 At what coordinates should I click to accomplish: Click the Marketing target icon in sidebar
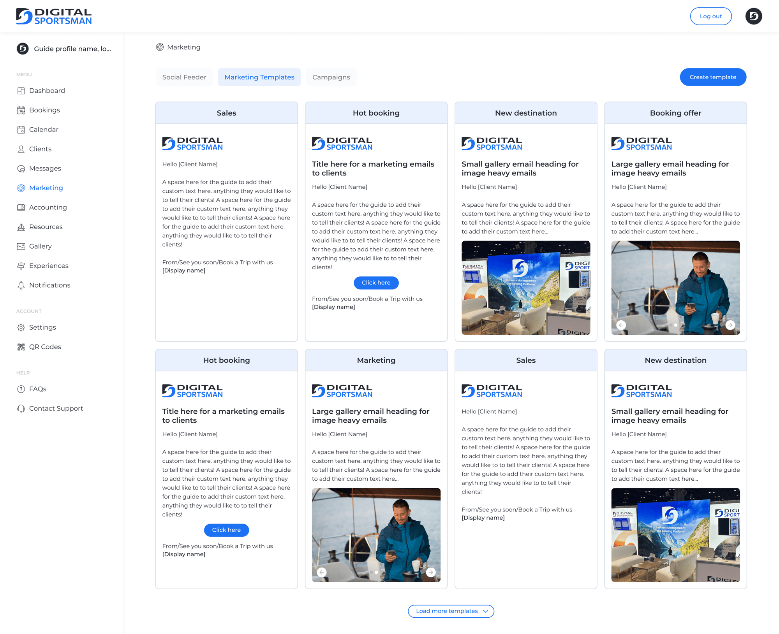[21, 188]
